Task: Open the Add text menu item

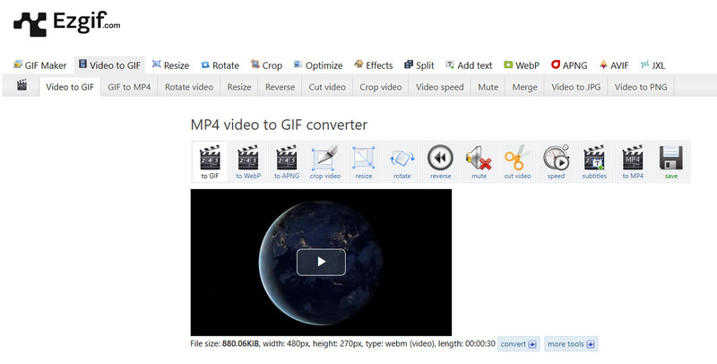Action: click(469, 65)
